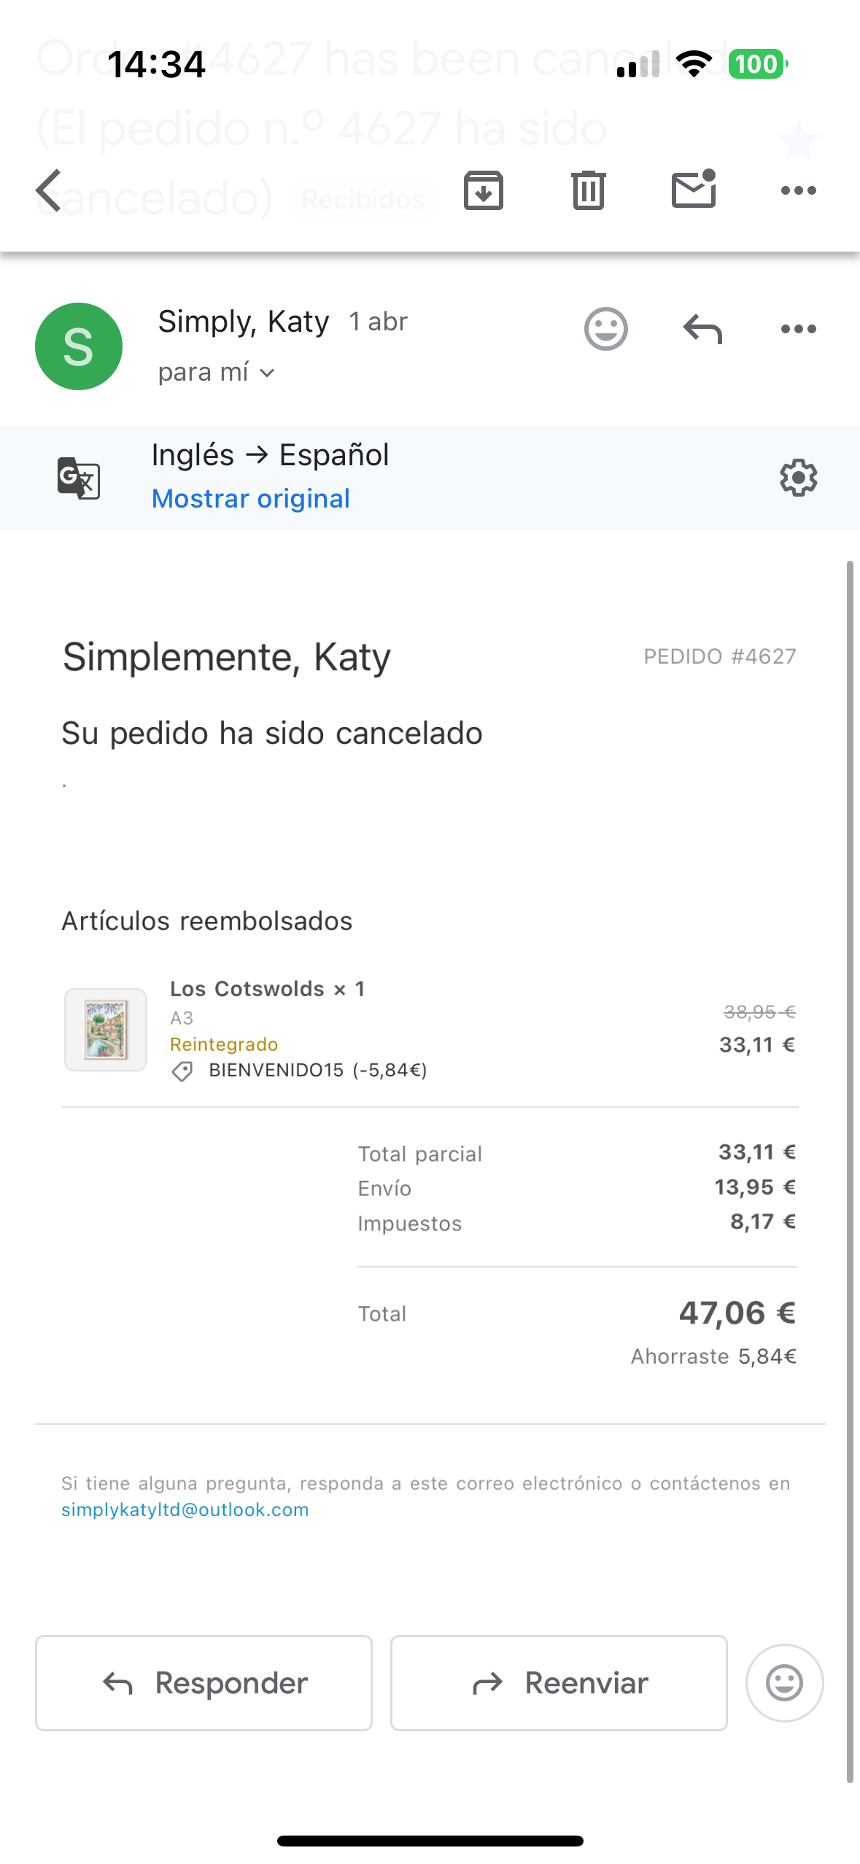The image size is (860, 1864).
Task: Tap the sender name 'Simply, Katy'
Action: coord(244,322)
